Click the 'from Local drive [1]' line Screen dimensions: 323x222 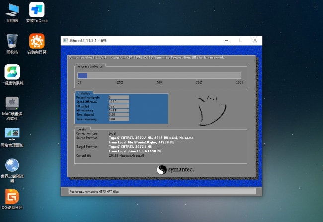coord(135,151)
